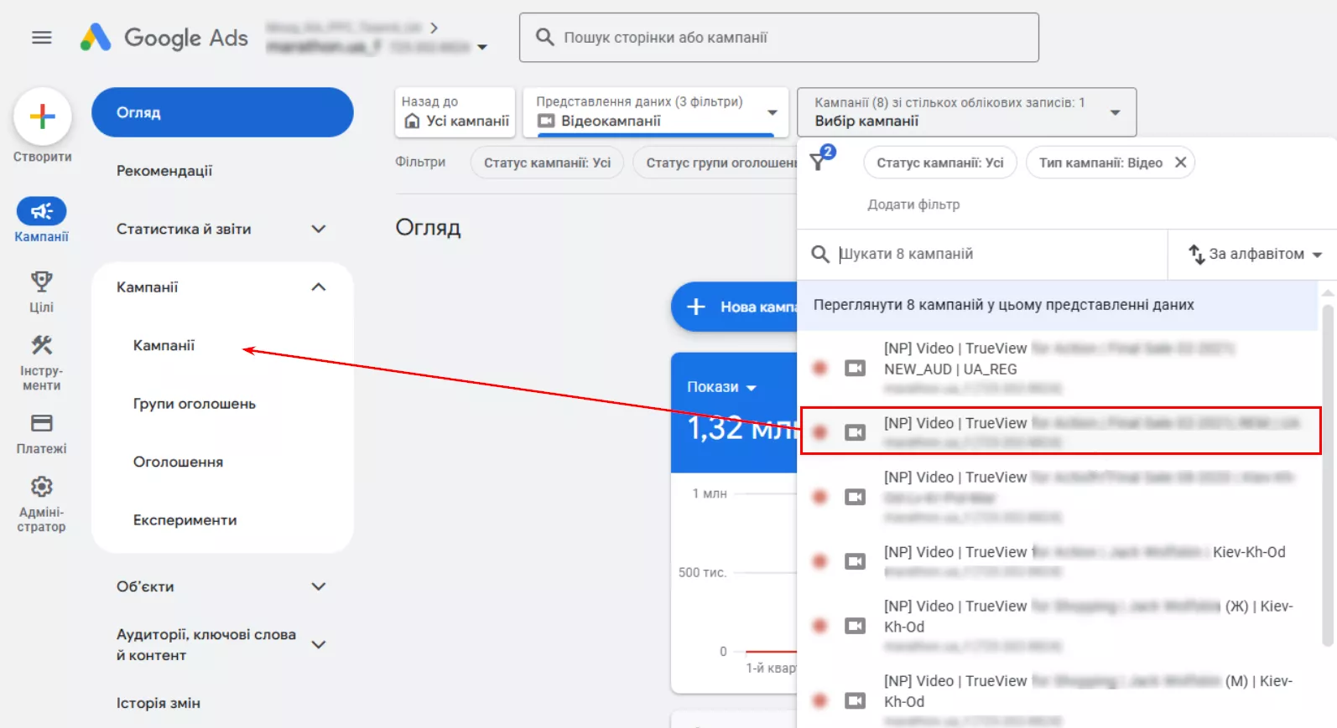
Task: Open the Campaigns megaphone sidebar icon
Action: [41, 211]
